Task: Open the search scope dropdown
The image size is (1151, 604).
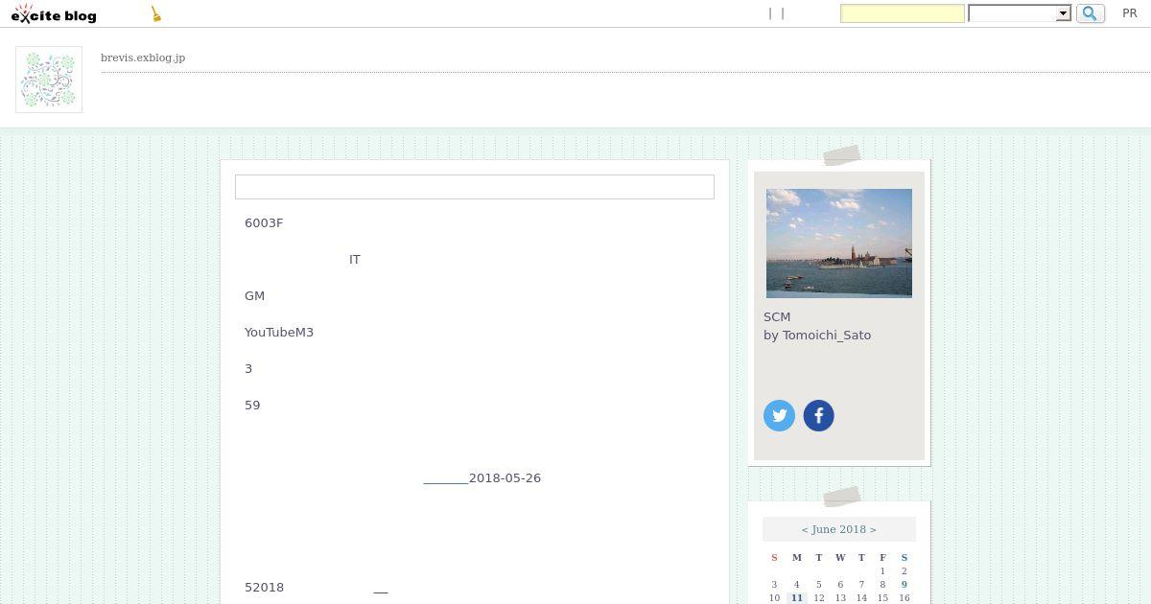Action: pos(1020,13)
